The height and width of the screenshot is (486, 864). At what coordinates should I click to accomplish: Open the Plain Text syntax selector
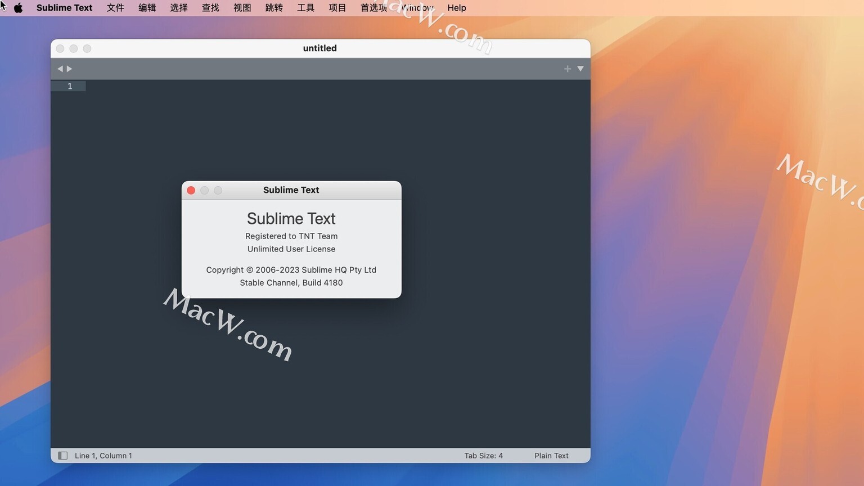[x=551, y=456]
